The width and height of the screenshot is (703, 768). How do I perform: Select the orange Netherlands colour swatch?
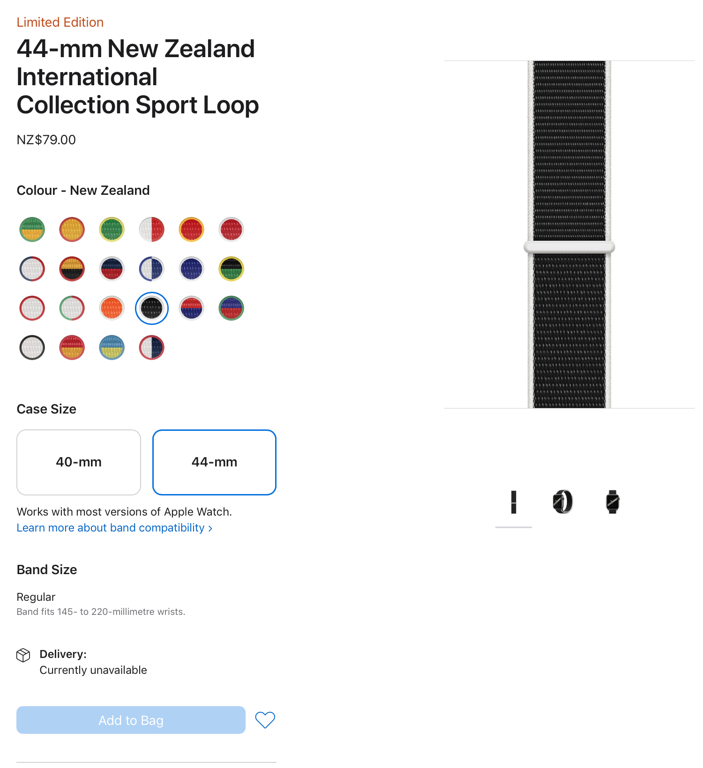coord(111,308)
